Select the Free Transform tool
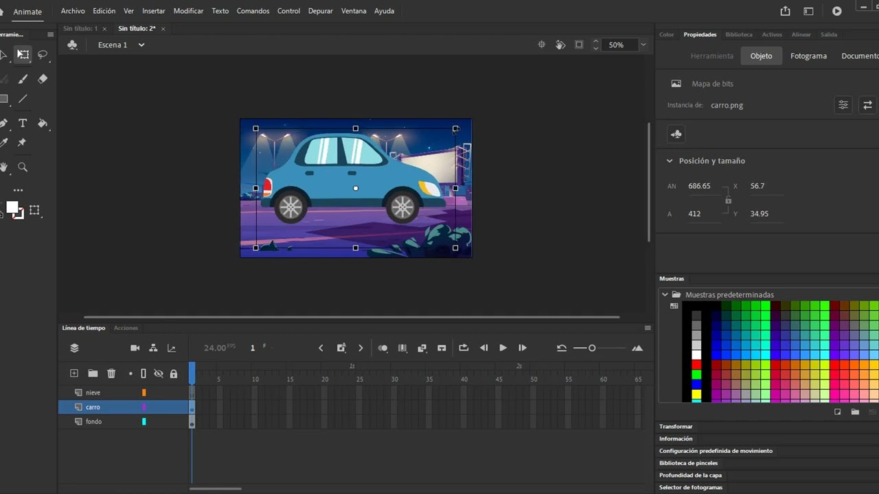The height and width of the screenshot is (494, 879). [x=23, y=54]
